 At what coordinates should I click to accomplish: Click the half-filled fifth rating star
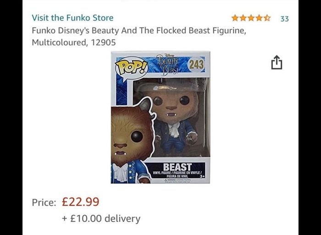point(267,18)
